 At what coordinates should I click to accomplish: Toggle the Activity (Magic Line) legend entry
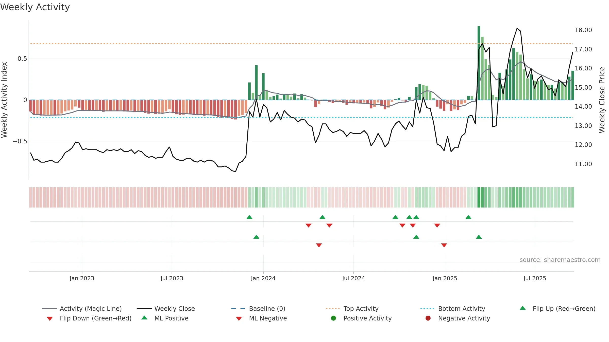click(x=82, y=309)
